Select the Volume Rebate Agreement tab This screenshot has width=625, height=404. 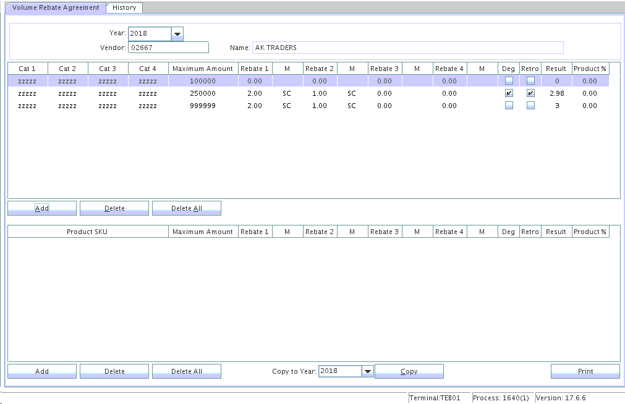[x=56, y=7]
